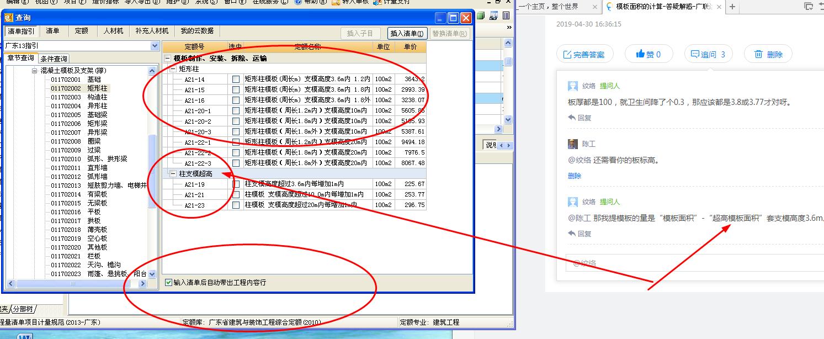824x339 pixels.
Task: Click tree horizontal scrollbar left arrow
Action: click(10, 284)
